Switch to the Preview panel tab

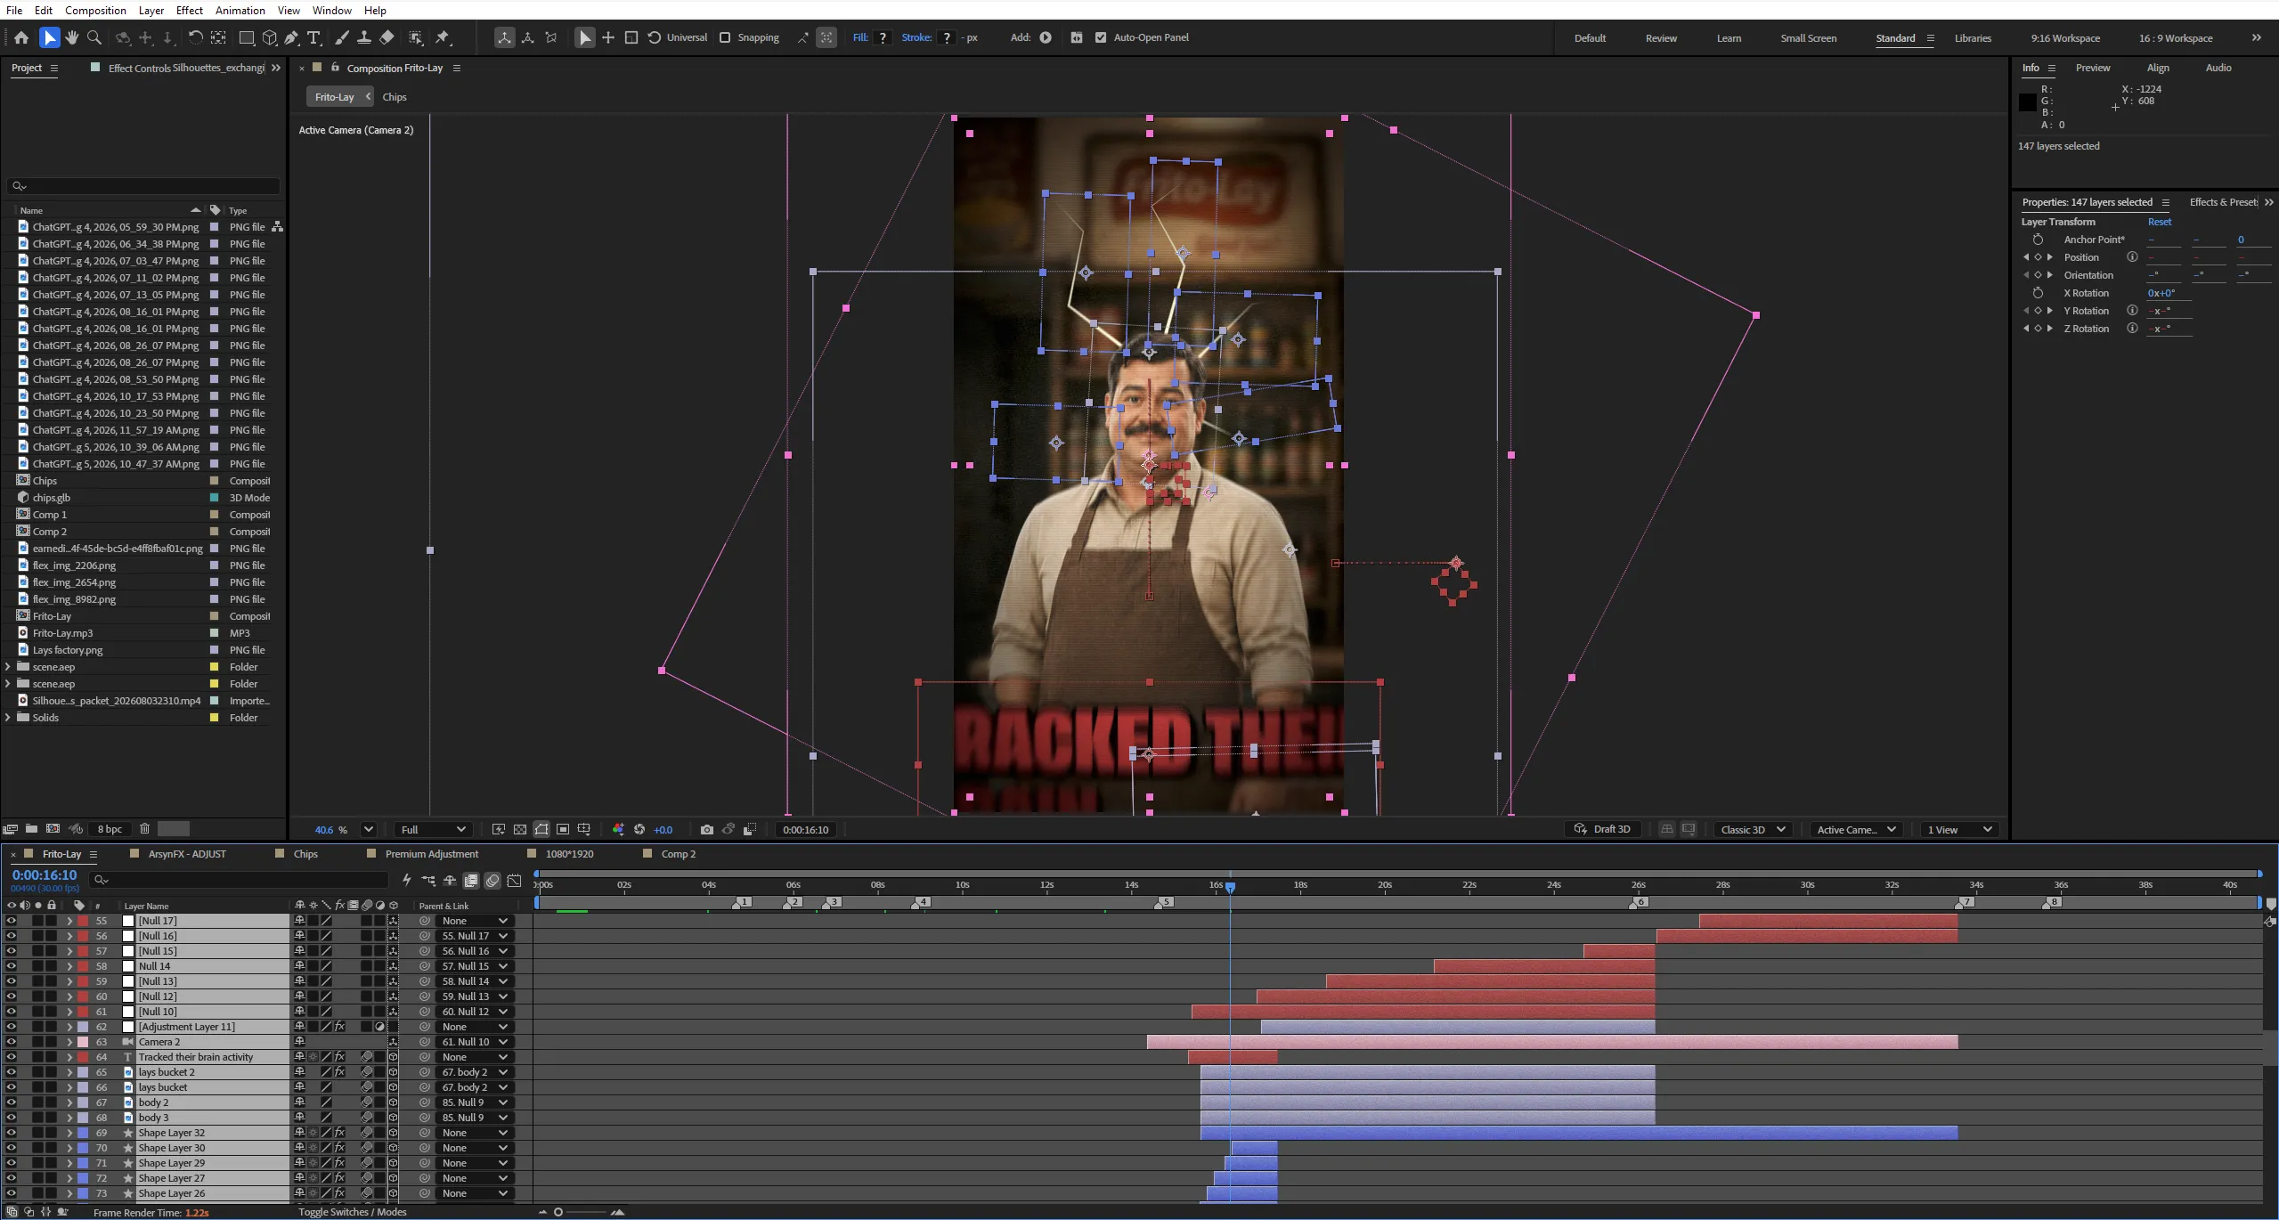[x=2092, y=68]
